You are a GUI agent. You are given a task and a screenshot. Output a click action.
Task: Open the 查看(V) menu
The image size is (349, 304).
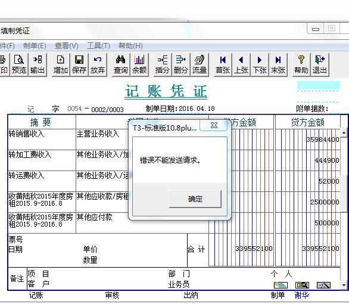(67, 46)
